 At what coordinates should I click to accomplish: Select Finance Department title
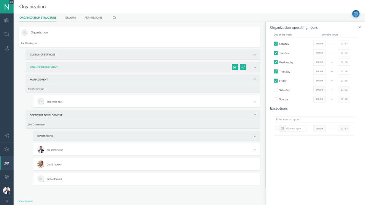pyautogui.click(x=44, y=67)
